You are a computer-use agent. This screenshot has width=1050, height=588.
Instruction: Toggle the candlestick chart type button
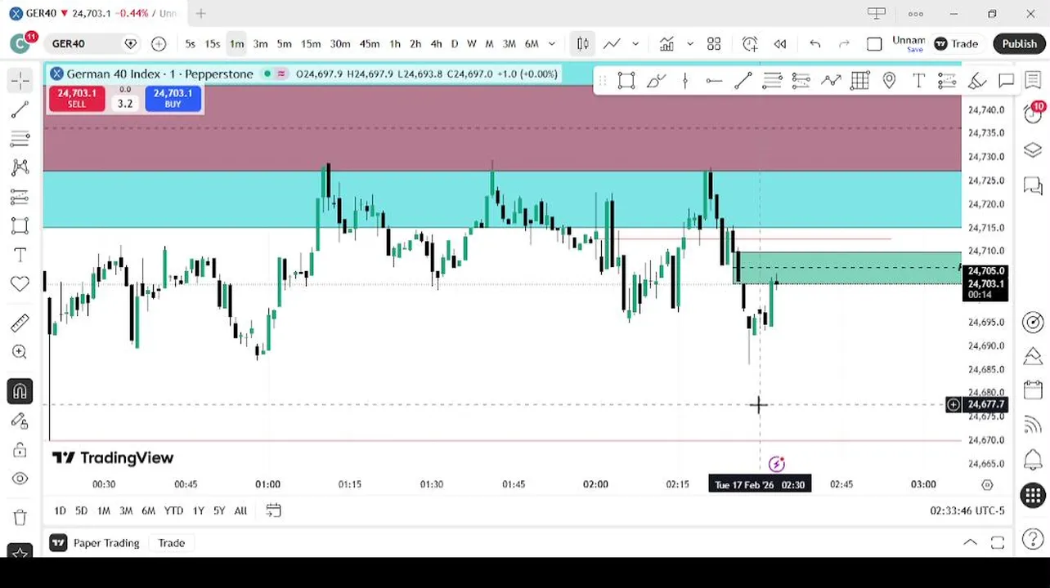(x=582, y=44)
